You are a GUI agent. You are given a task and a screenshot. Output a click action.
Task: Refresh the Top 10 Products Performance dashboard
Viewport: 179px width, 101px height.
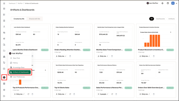point(28,94)
